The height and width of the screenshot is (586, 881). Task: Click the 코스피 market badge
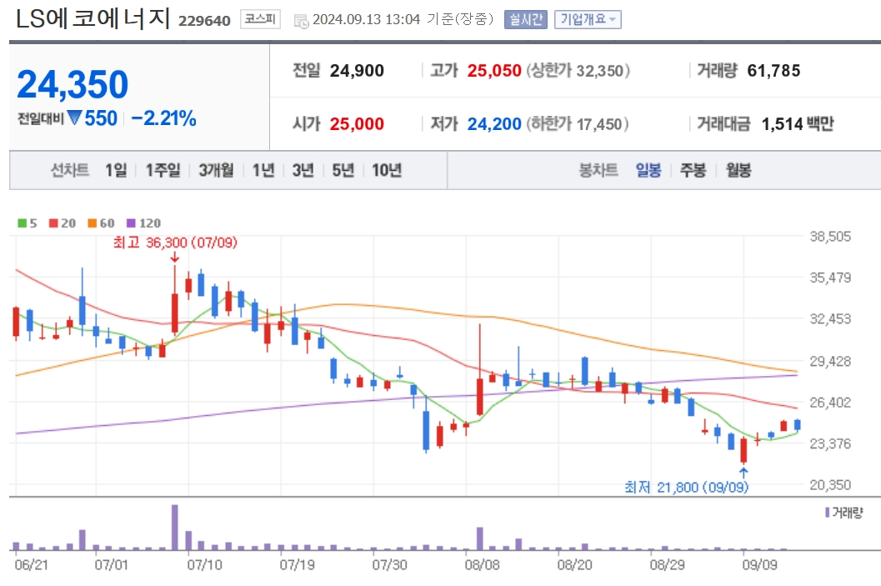tap(260, 19)
